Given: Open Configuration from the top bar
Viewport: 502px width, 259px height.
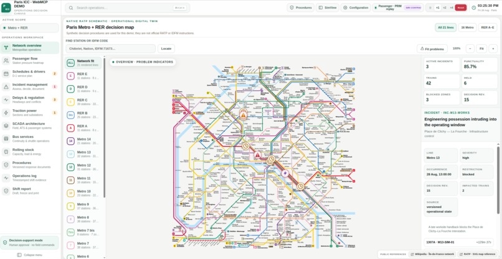Looking at the screenshot, I should [356, 7].
